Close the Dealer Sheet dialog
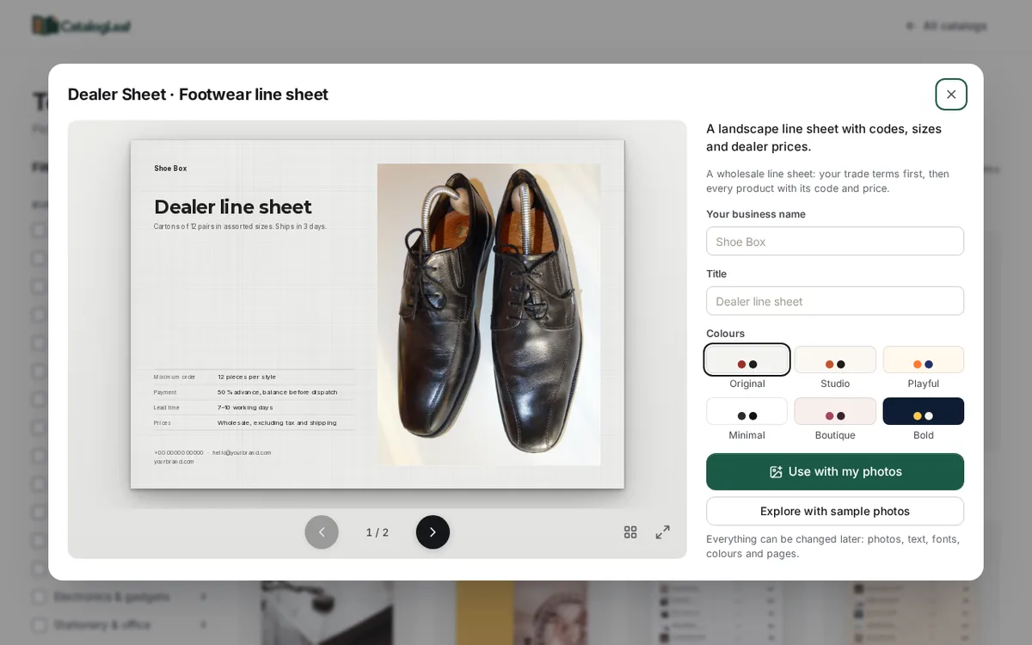Screen dimensions: 1032x645 point(951,95)
